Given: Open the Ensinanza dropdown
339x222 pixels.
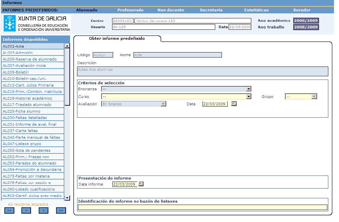Looking at the screenshot, I should 248,89.
